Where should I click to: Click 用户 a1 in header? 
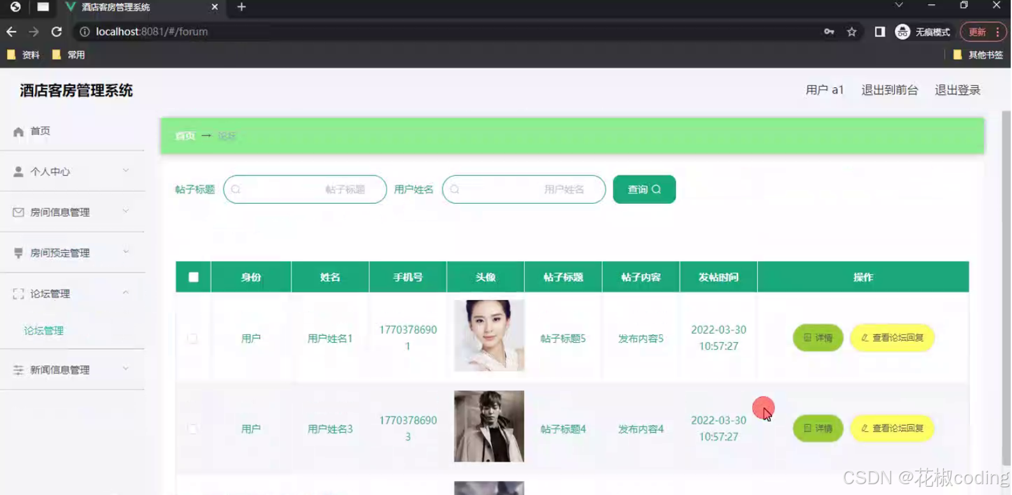(x=825, y=90)
